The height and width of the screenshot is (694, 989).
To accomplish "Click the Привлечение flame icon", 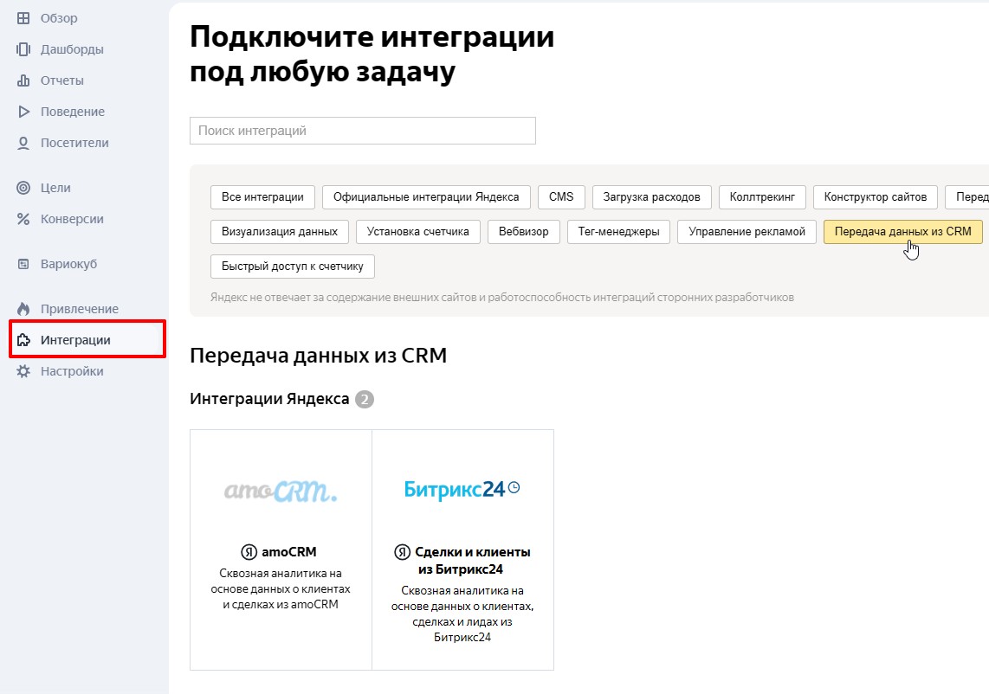I will tap(23, 309).
